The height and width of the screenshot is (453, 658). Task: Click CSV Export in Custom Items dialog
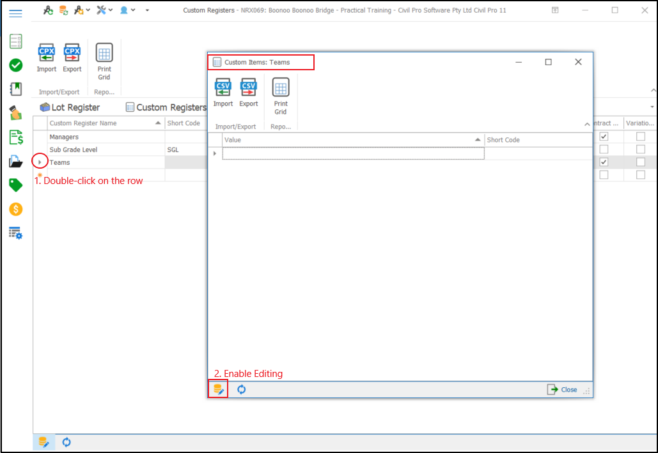pyautogui.click(x=249, y=91)
